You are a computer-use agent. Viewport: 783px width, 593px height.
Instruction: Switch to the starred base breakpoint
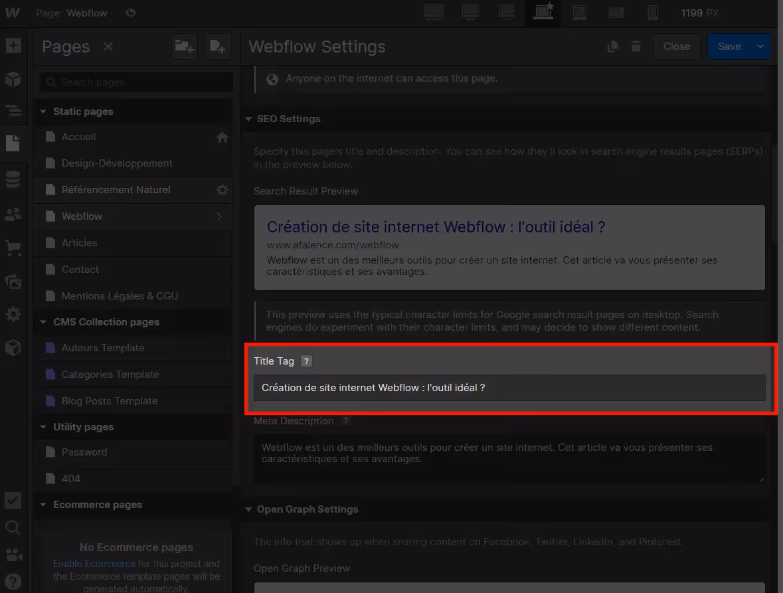[543, 11]
